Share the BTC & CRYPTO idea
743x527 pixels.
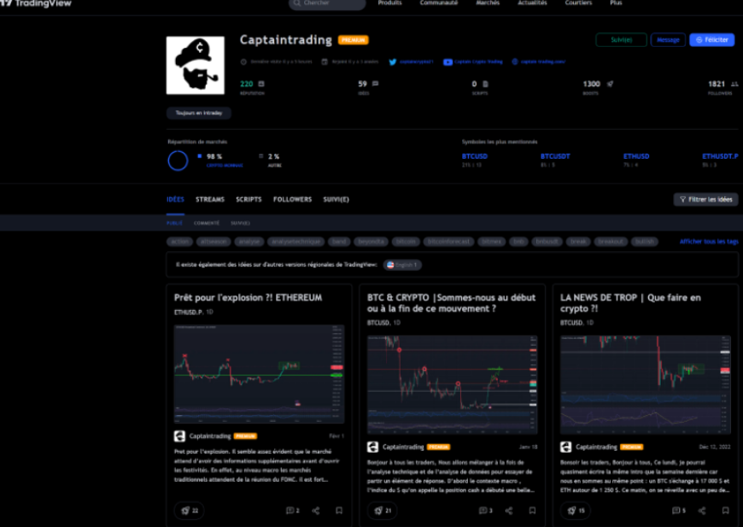pyautogui.click(x=509, y=511)
